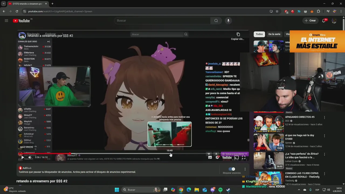345x194 pixels.
Task: Install app icon in address bar
Action: point(271,11)
